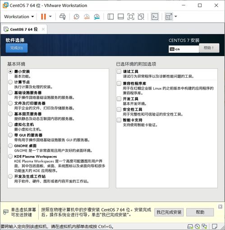Image resolution: width=225 pixels, height=230 pixels.
Task: Select 开发及生成工作站 environment
Action: (x=10, y=176)
